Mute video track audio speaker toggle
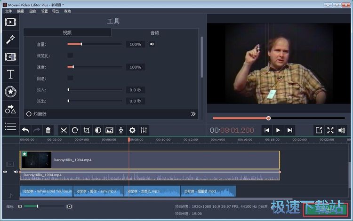Viewport: 353px width, 221px height. [16, 172]
